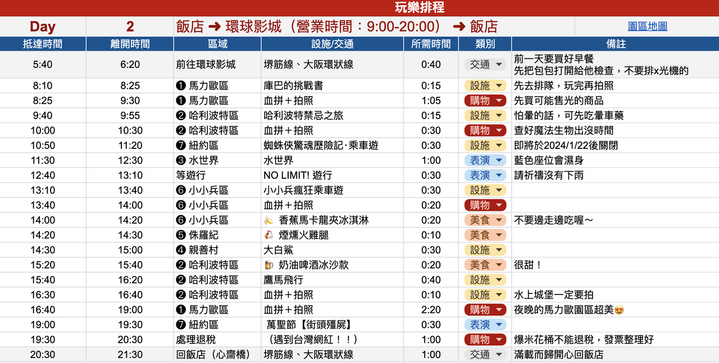Click the beer mug emoji icon
The height and width of the screenshot is (363, 719).
pyautogui.click(x=269, y=265)
